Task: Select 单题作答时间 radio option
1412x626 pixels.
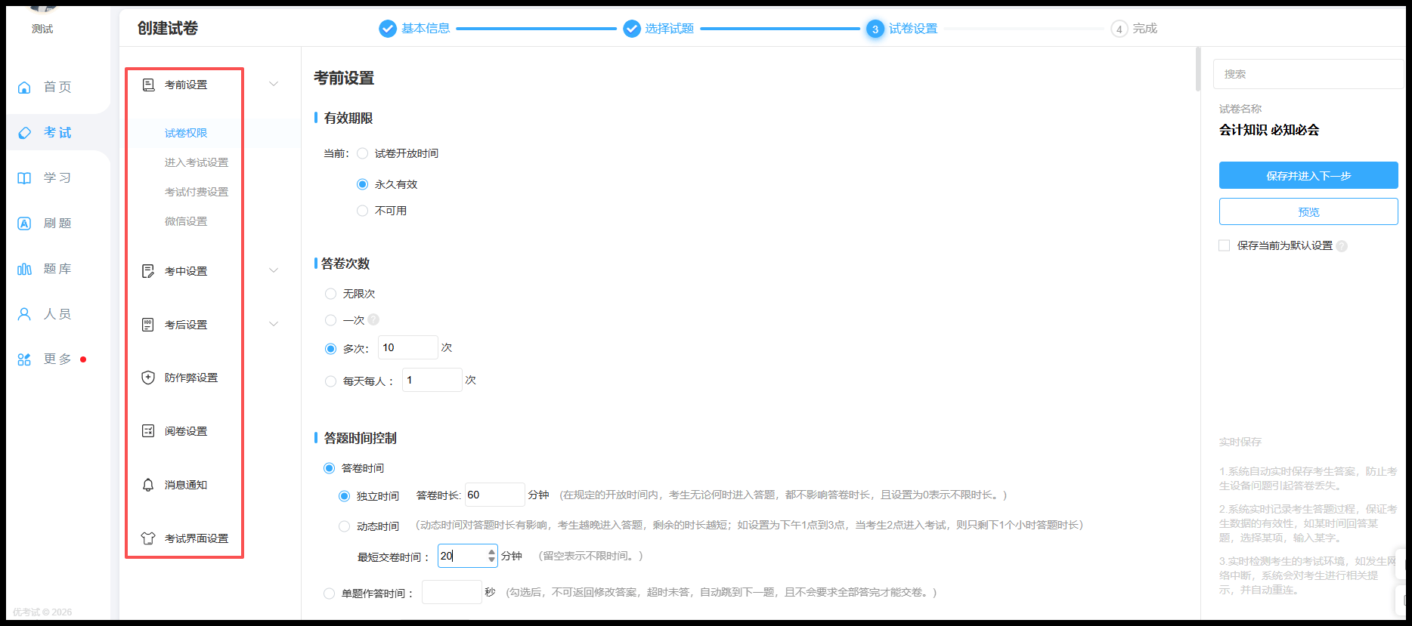Action: [329, 594]
